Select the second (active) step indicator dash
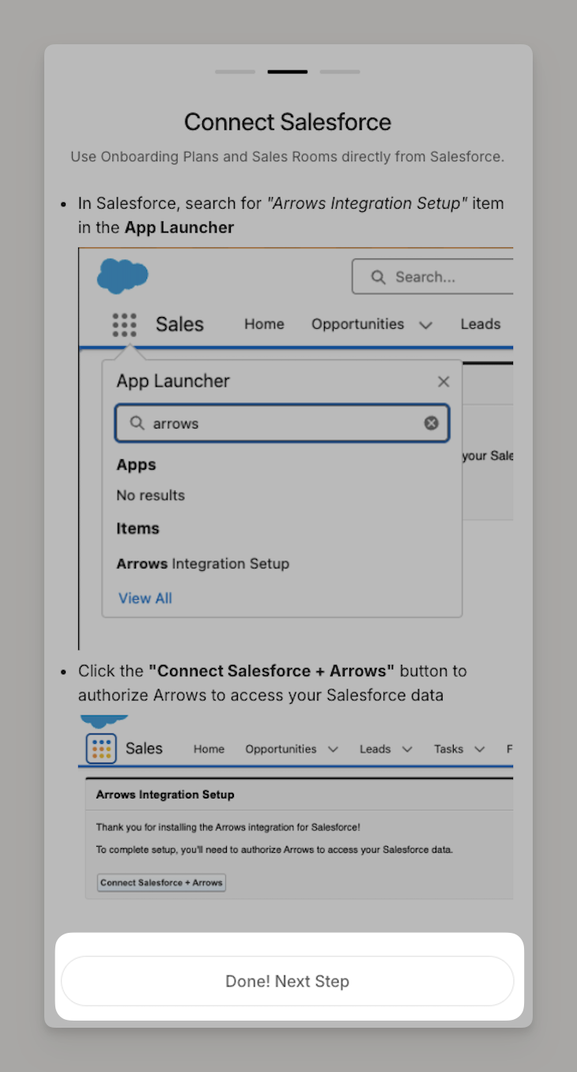 (x=288, y=72)
